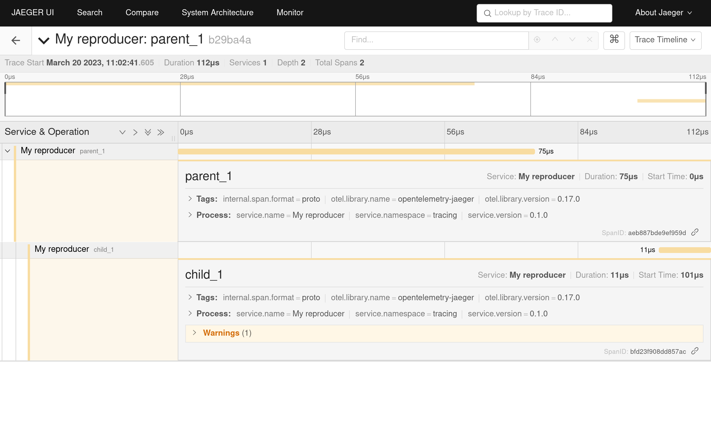This screenshot has height=427, width=711.
Task: Click the previous match up arrow beside Find
Action: (554, 40)
